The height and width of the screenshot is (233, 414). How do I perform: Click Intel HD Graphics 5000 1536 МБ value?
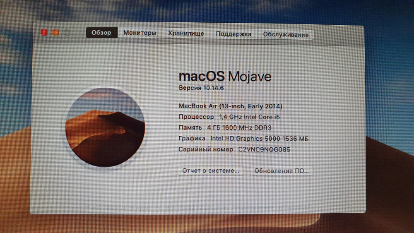[259, 139]
